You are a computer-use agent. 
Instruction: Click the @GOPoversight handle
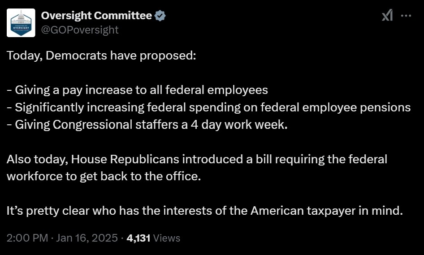point(80,30)
